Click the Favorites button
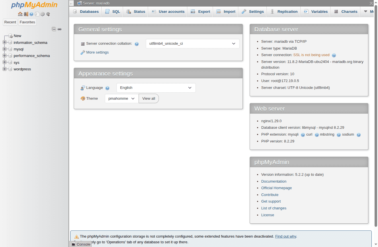378x247 pixels. pyautogui.click(x=27, y=22)
